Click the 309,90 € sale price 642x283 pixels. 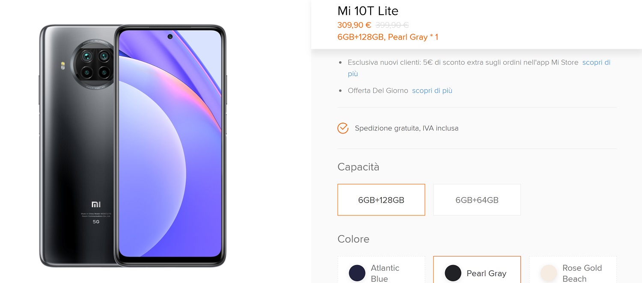(354, 25)
